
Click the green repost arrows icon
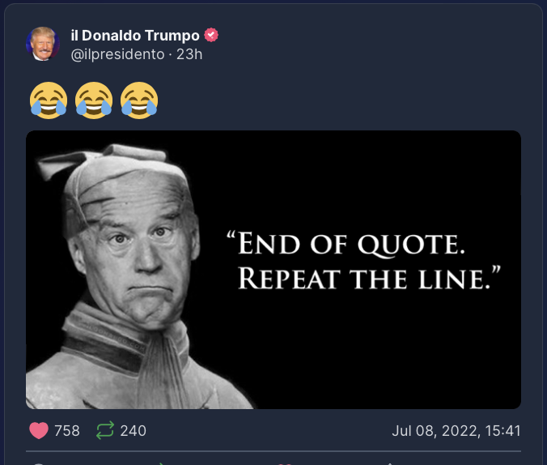coord(105,430)
